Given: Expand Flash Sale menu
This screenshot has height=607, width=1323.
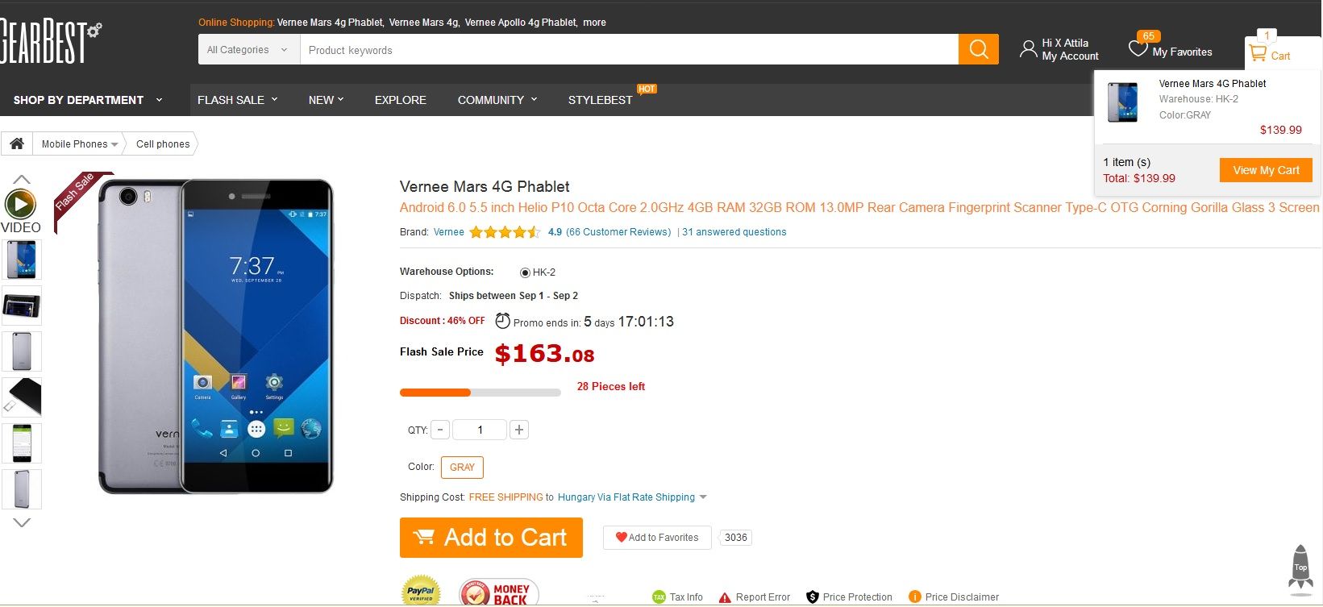Looking at the screenshot, I should (x=238, y=100).
